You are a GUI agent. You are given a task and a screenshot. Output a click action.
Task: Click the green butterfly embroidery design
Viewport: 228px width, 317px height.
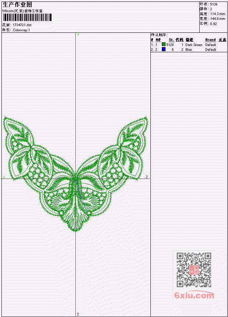click(75, 174)
